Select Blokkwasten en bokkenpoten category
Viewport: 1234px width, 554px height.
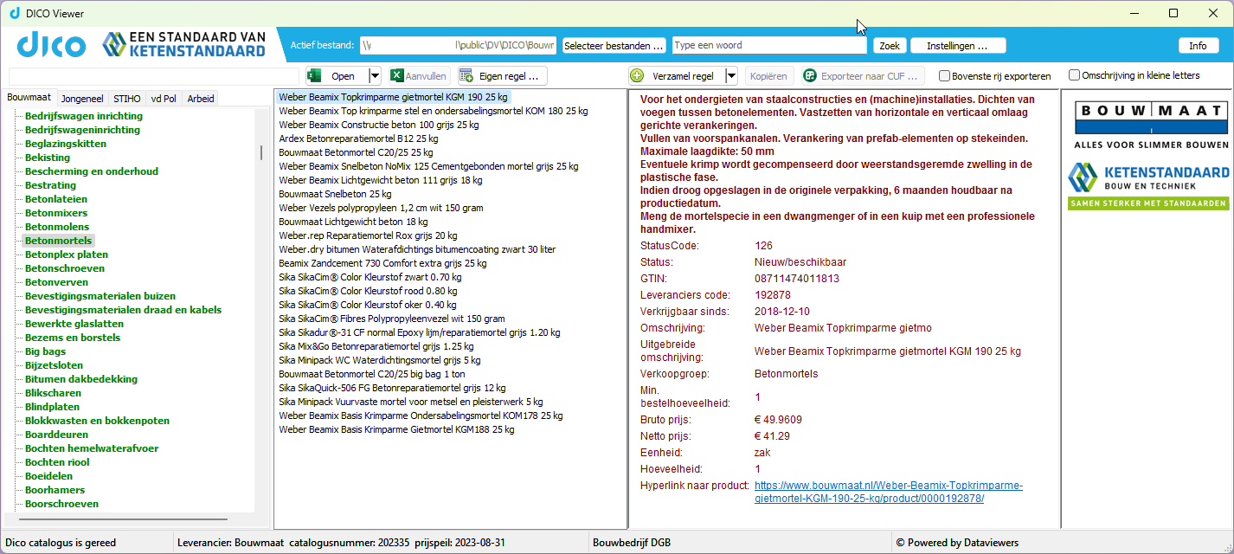[97, 421]
